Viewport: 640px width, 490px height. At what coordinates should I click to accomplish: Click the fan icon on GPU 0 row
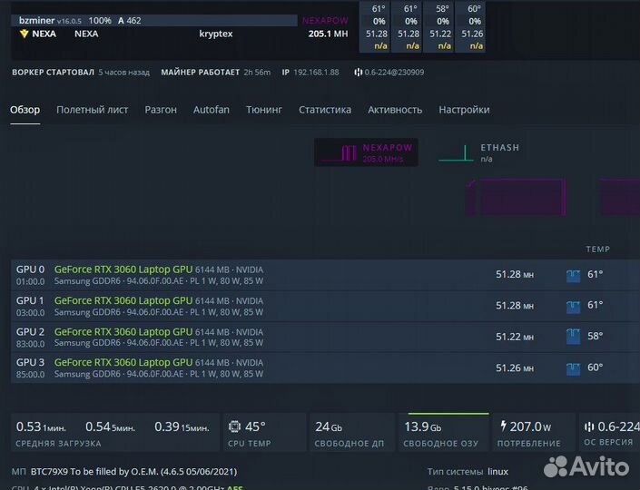[x=573, y=275]
